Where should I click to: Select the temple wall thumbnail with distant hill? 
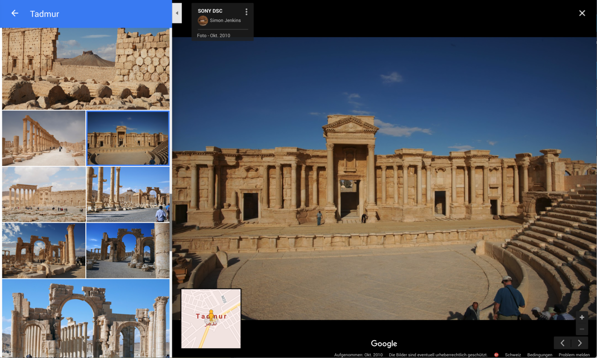click(x=86, y=69)
